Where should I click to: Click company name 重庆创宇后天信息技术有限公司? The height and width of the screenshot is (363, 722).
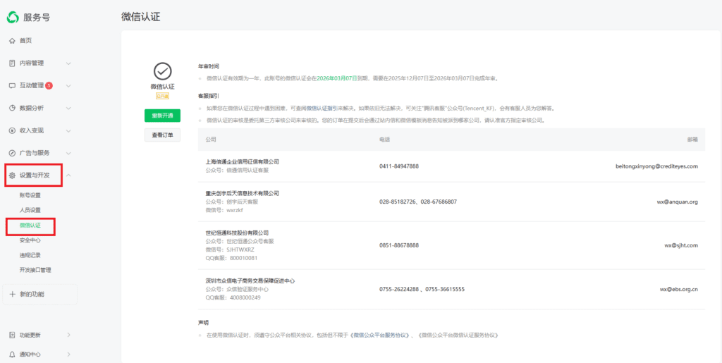tap(243, 193)
